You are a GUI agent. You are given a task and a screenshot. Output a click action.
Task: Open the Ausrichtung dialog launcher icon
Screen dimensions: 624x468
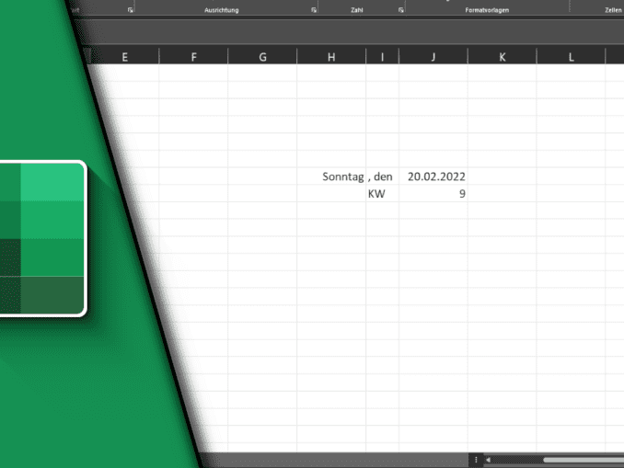[314, 10]
